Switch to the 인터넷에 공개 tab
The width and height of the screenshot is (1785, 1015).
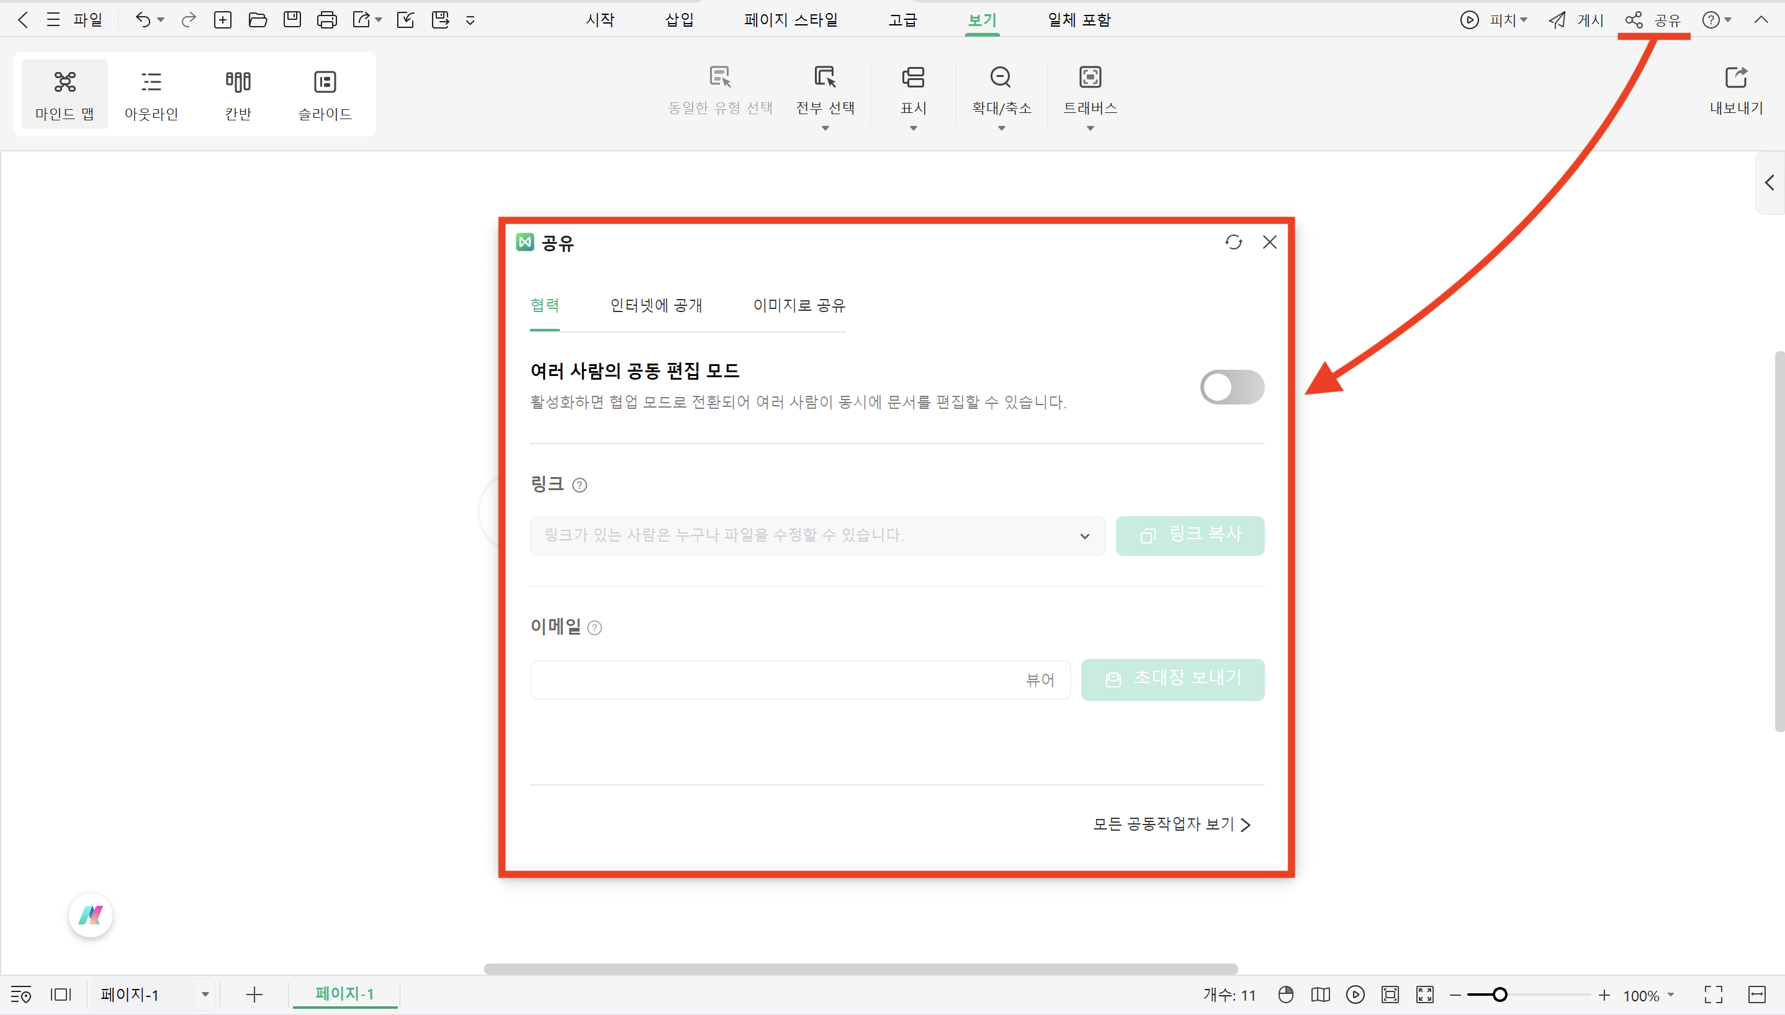point(655,305)
